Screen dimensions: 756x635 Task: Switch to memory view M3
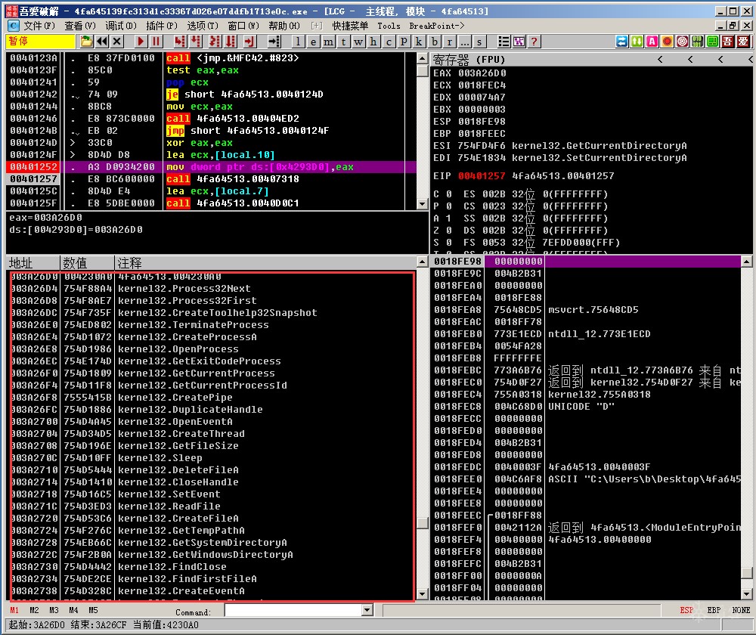[x=54, y=610]
